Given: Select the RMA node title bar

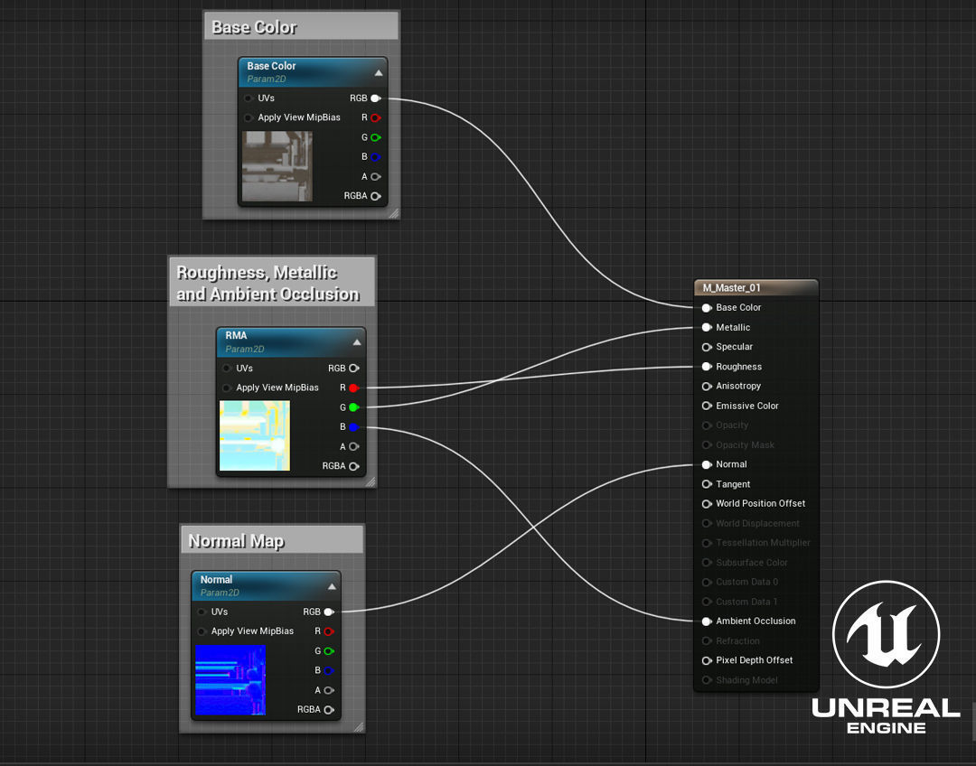Looking at the screenshot, I should pos(280,341).
